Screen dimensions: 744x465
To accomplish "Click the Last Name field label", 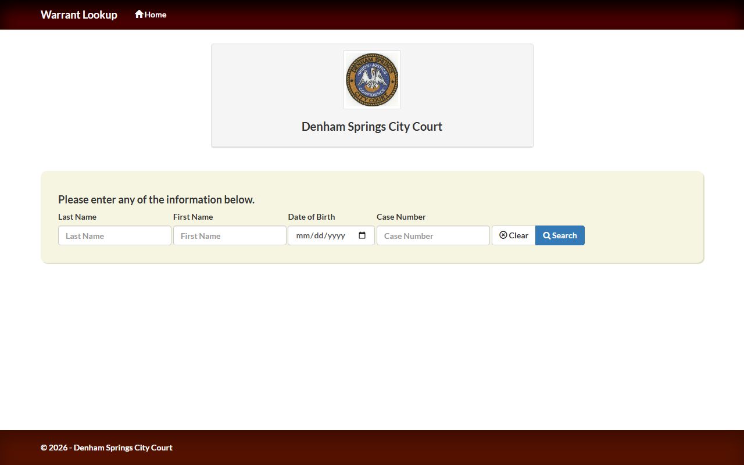I will 77,217.
